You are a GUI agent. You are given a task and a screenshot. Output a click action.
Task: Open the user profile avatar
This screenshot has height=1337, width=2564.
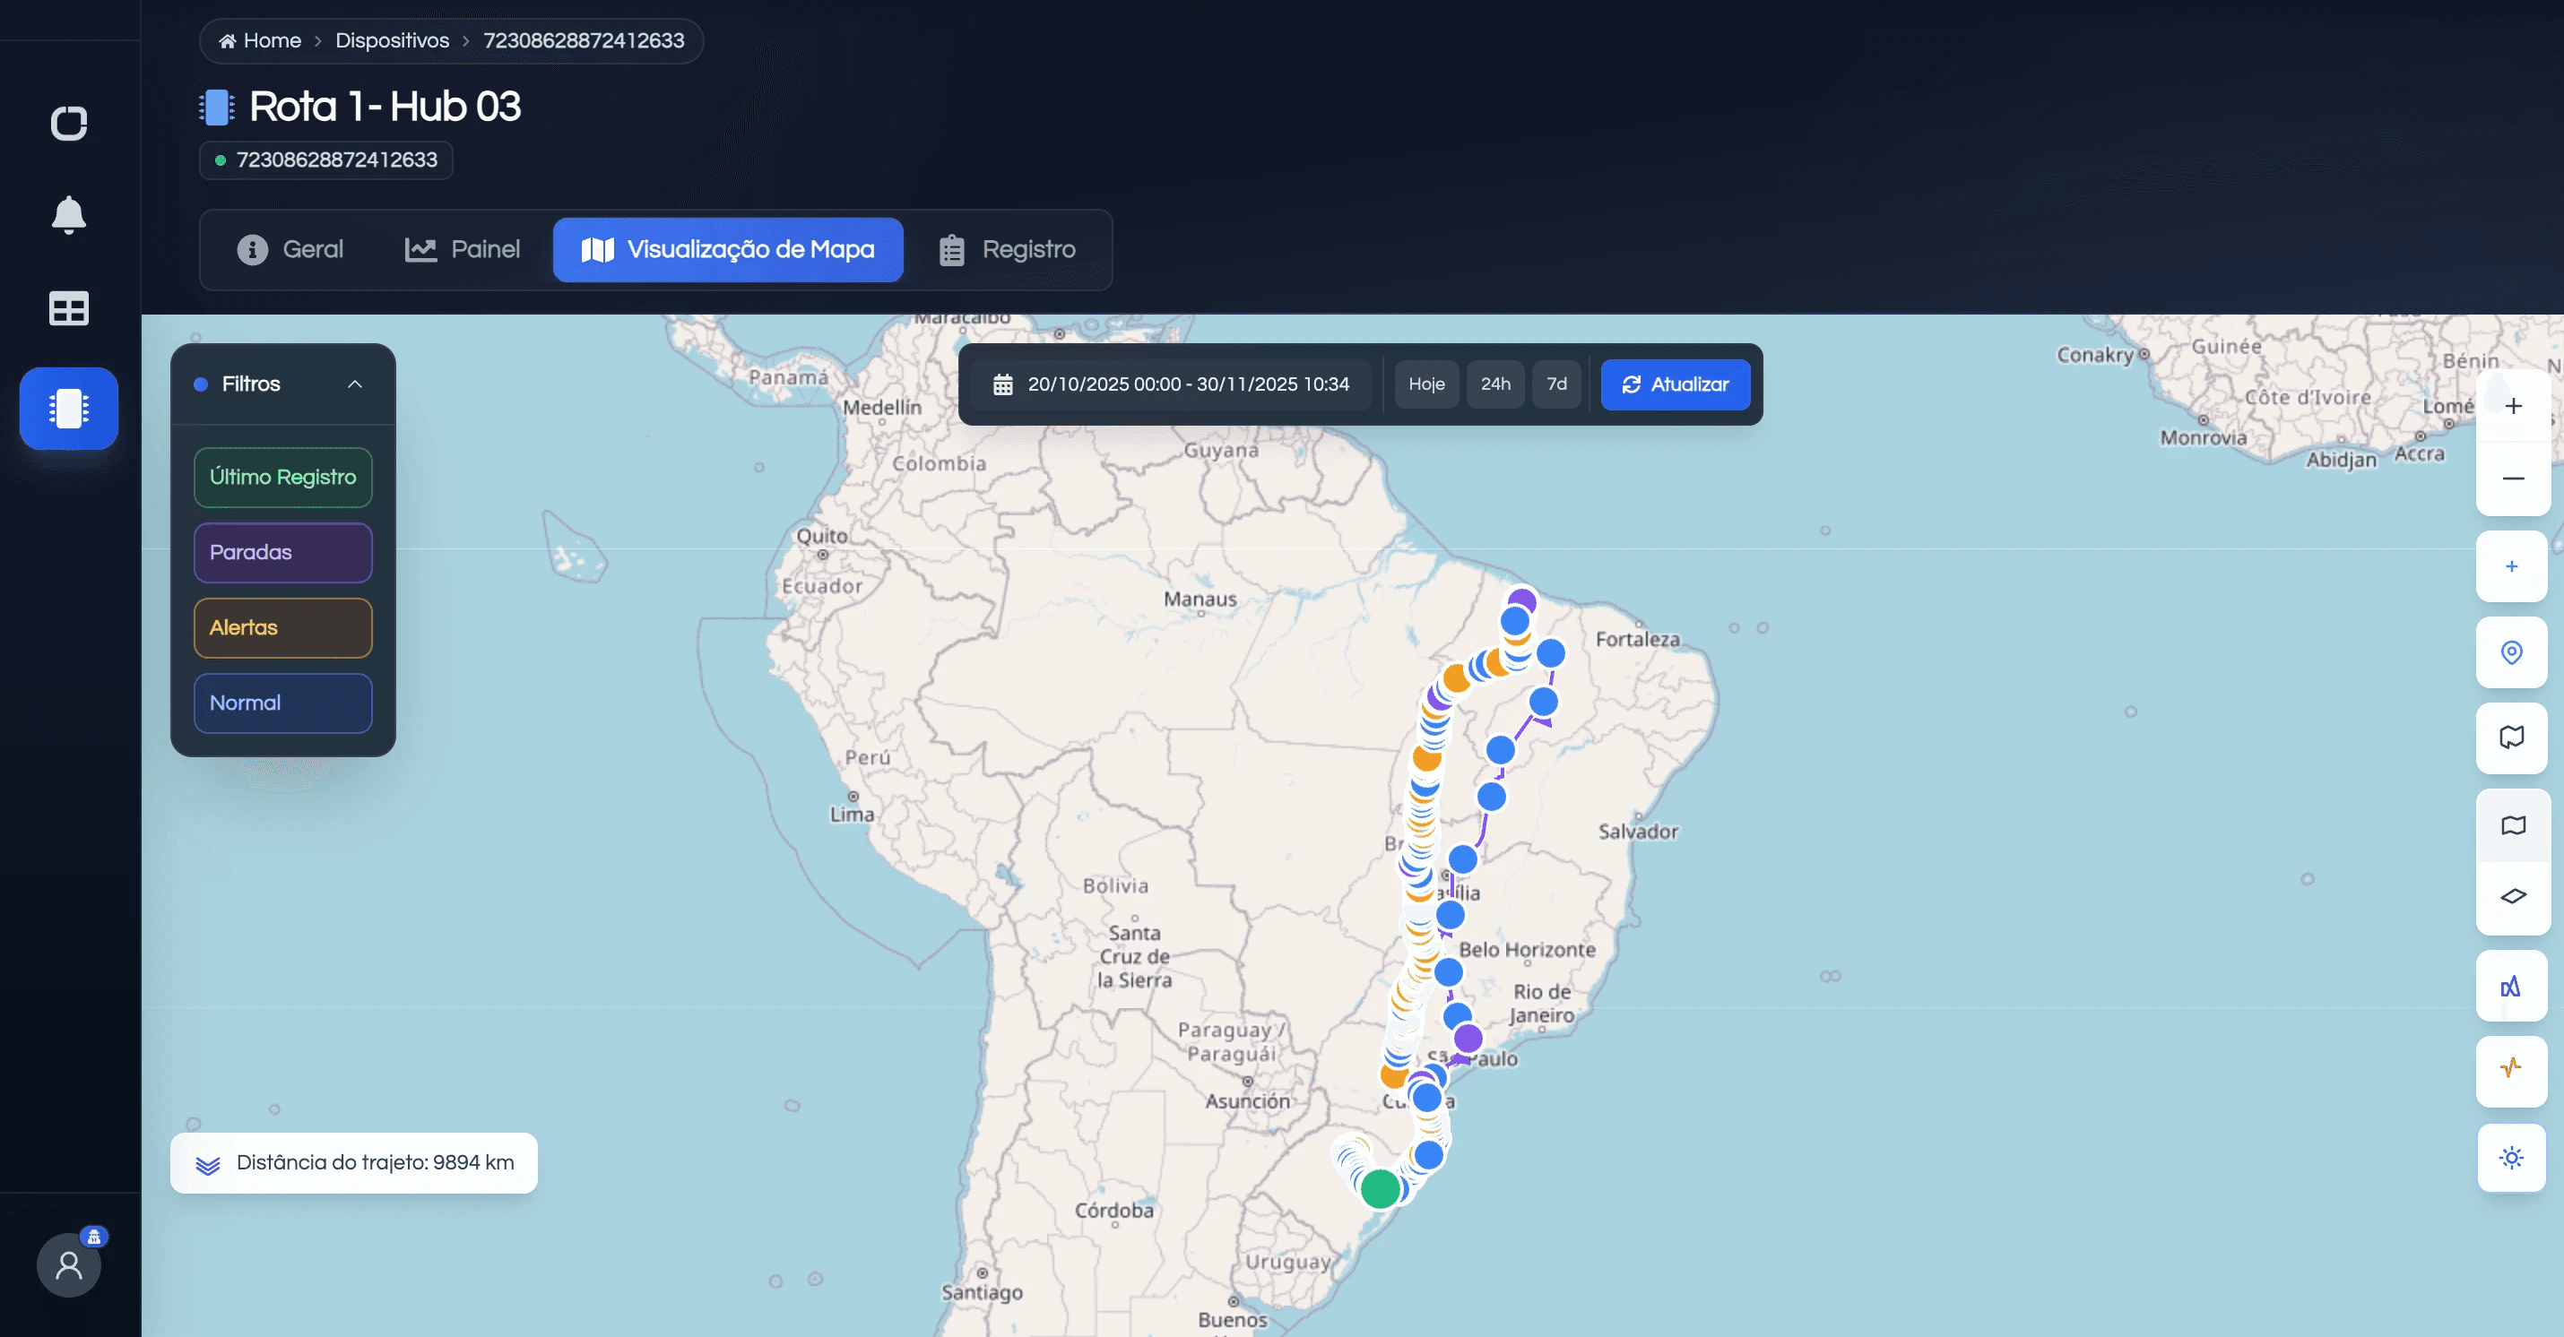point(69,1264)
